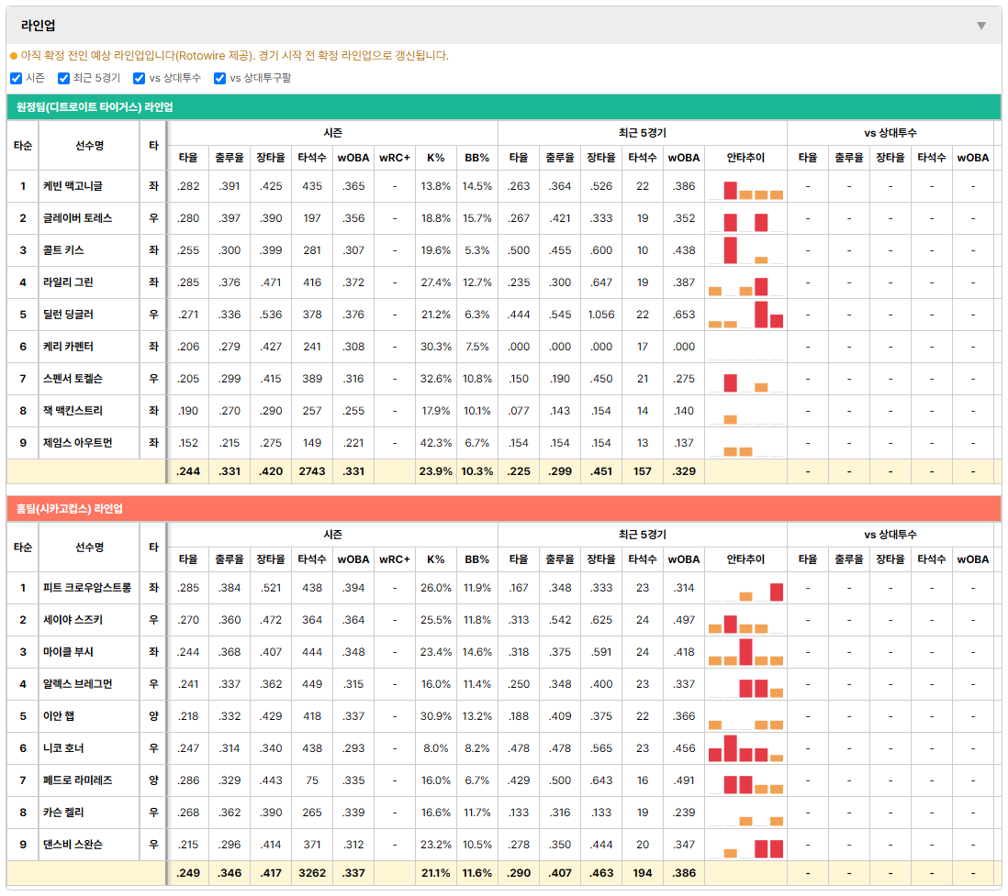Screen dimensions: 1008x896
Task: Click the orange notice dot before Rotowire message
Action: [x=14, y=57]
